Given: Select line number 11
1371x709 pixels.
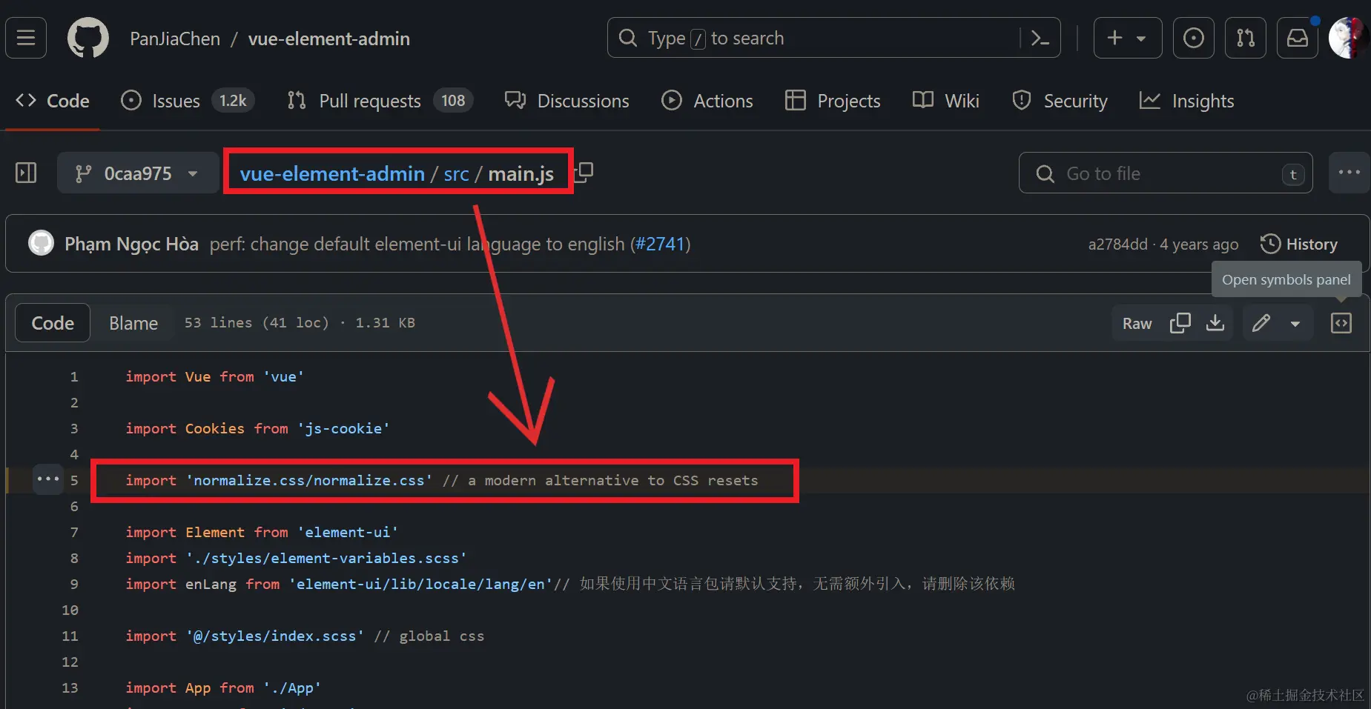Looking at the screenshot, I should coord(70,636).
